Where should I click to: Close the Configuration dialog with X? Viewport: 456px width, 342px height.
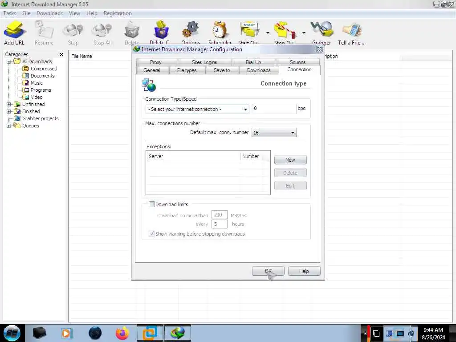click(319, 49)
